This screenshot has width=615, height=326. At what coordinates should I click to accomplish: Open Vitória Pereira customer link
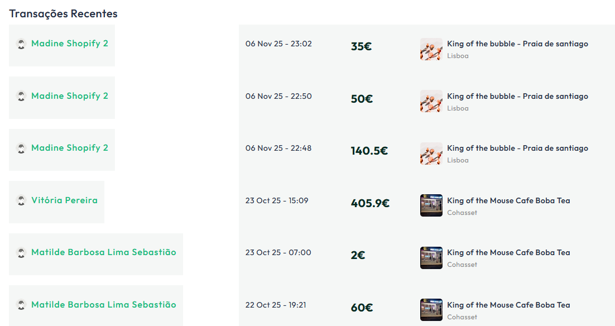pyautogui.click(x=64, y=200)
